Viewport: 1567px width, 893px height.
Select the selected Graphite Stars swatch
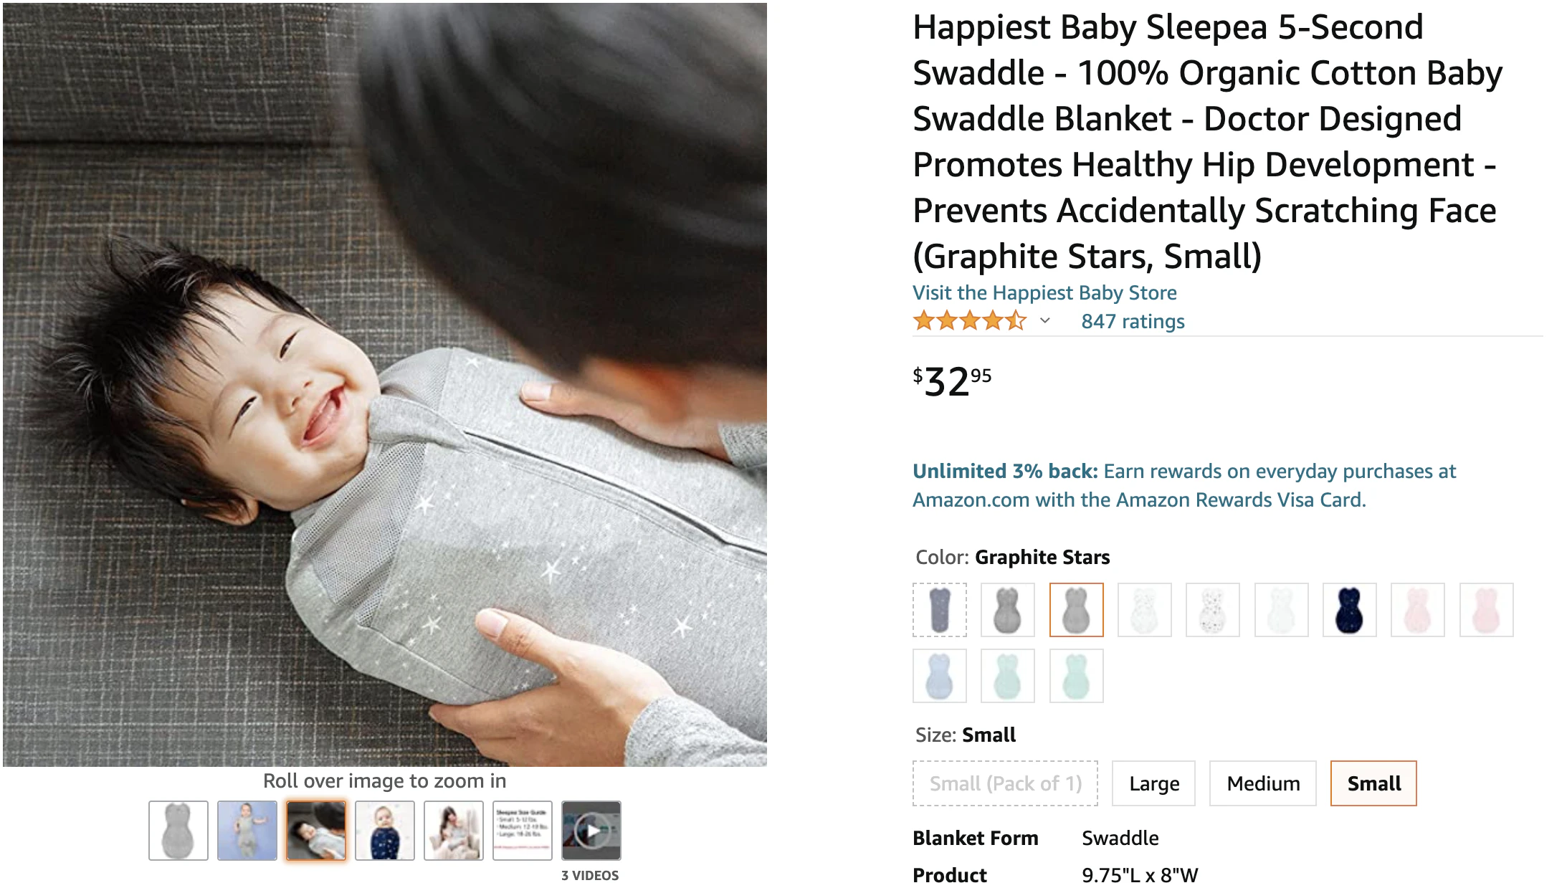(1076, 610)
